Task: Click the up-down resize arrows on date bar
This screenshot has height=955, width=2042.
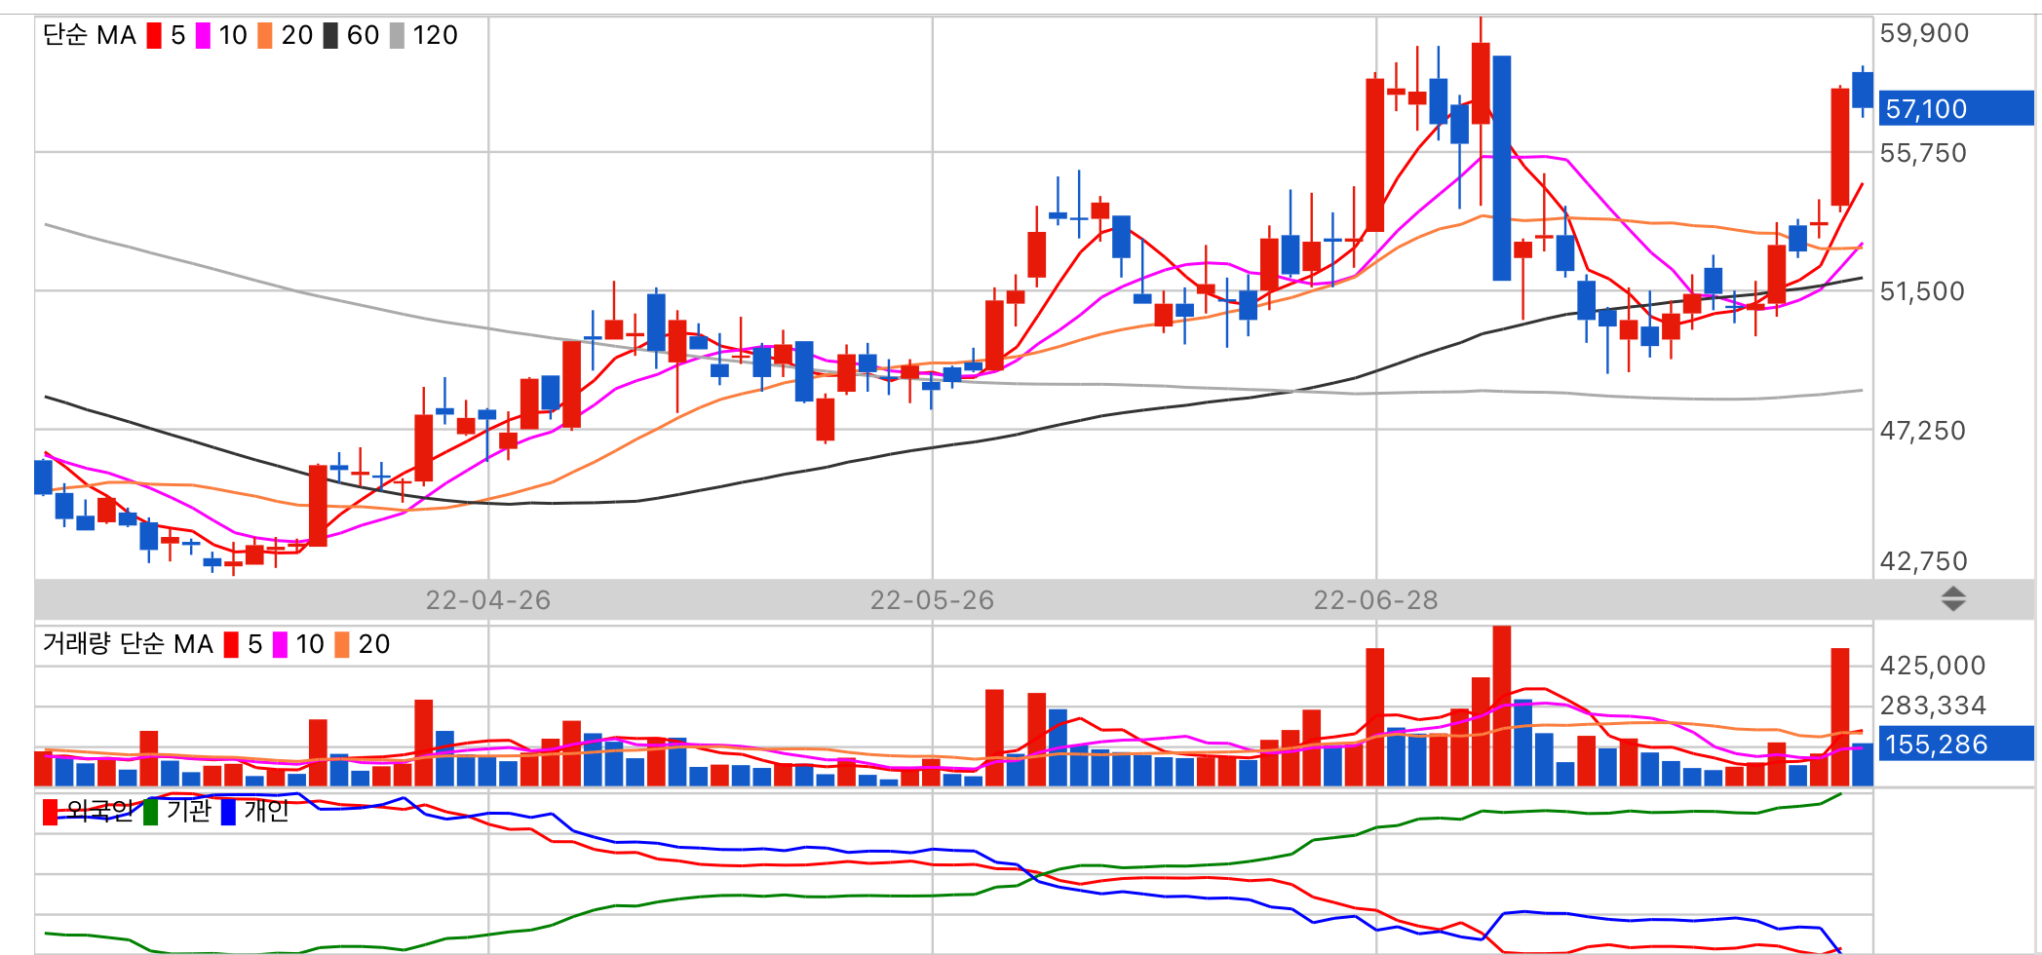Action: (1952, 598)
